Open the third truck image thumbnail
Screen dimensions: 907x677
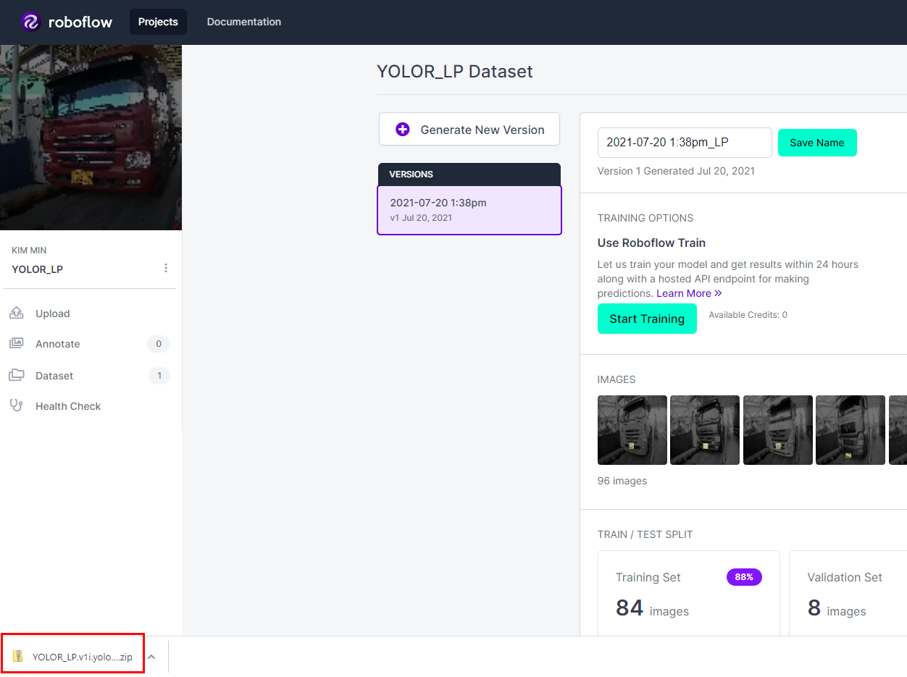[778, 430]
